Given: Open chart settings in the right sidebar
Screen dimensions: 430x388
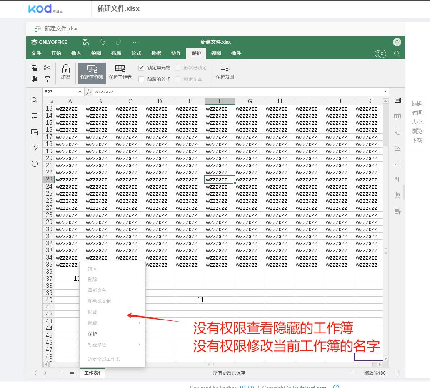Looking at the screenshot, I should tap(397, 164).
